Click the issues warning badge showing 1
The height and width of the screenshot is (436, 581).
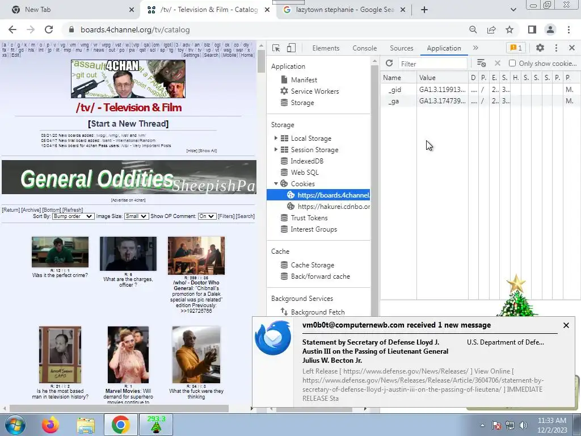click(x=516, y=48)
